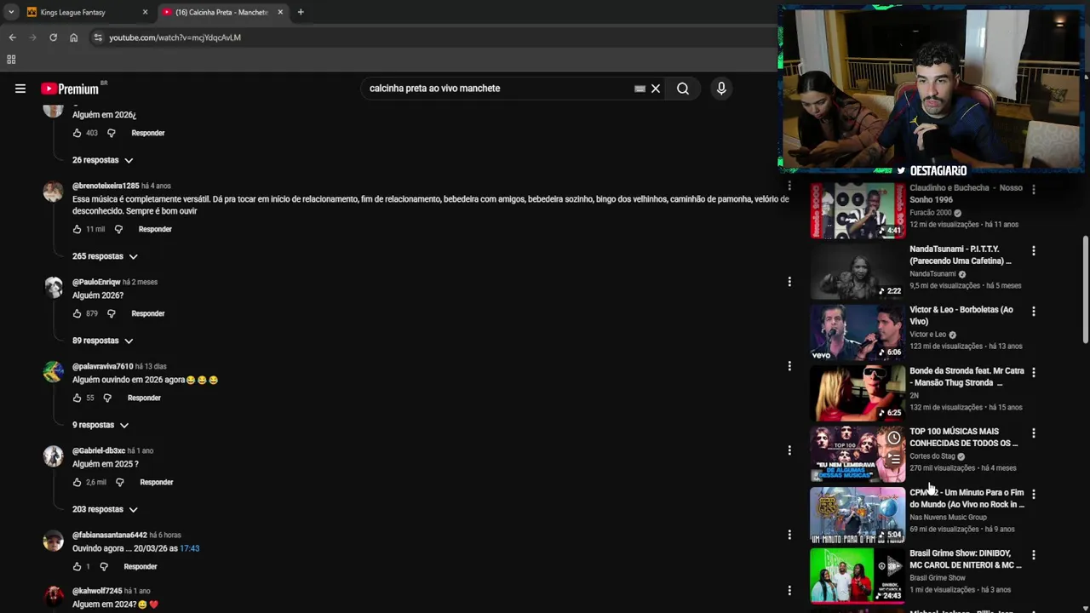Dislike @brenoteixeira1285's comment
Image resolution: width=1090 pixels, height=613 pixels.
coord(118,229)
